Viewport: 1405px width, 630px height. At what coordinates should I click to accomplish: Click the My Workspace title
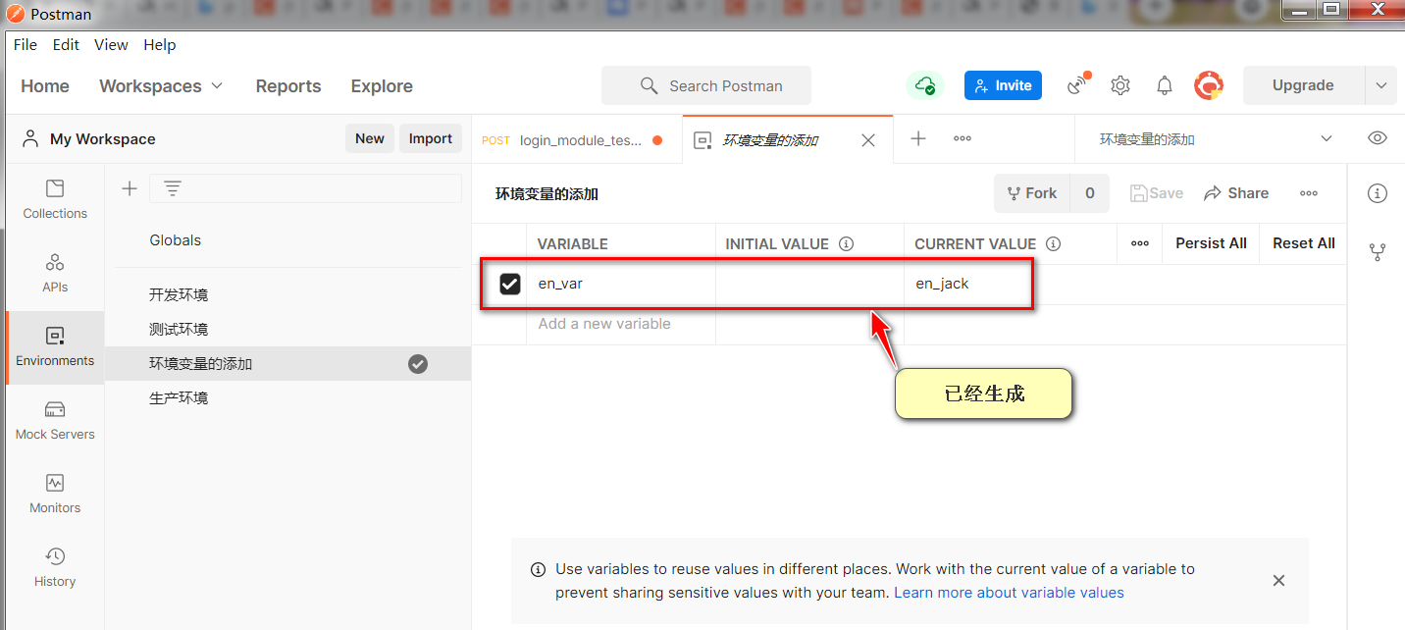(102, 139)
